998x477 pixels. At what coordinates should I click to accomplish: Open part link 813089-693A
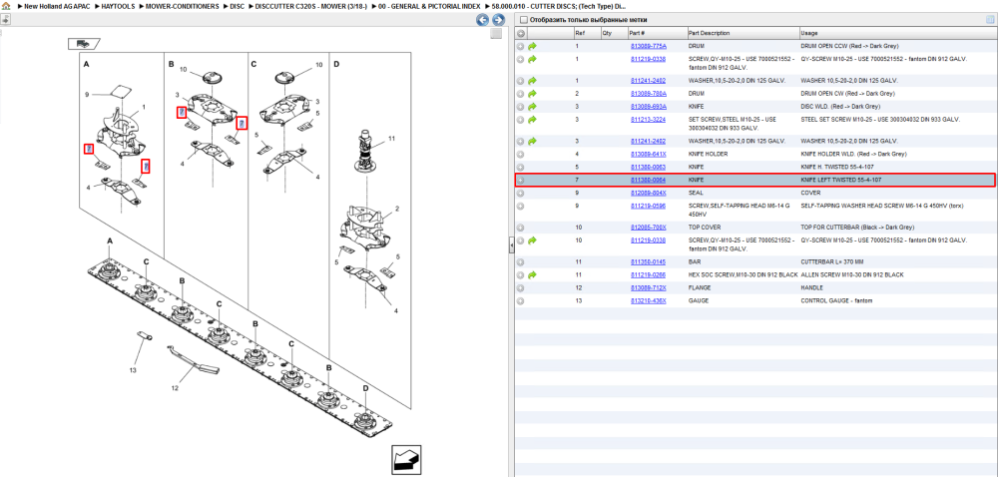(648, 106)
